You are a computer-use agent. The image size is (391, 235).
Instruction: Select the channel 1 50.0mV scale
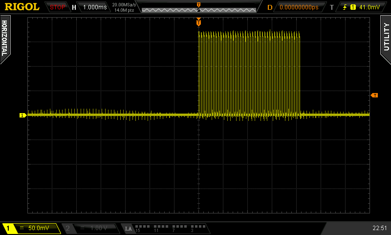[39, 228]
